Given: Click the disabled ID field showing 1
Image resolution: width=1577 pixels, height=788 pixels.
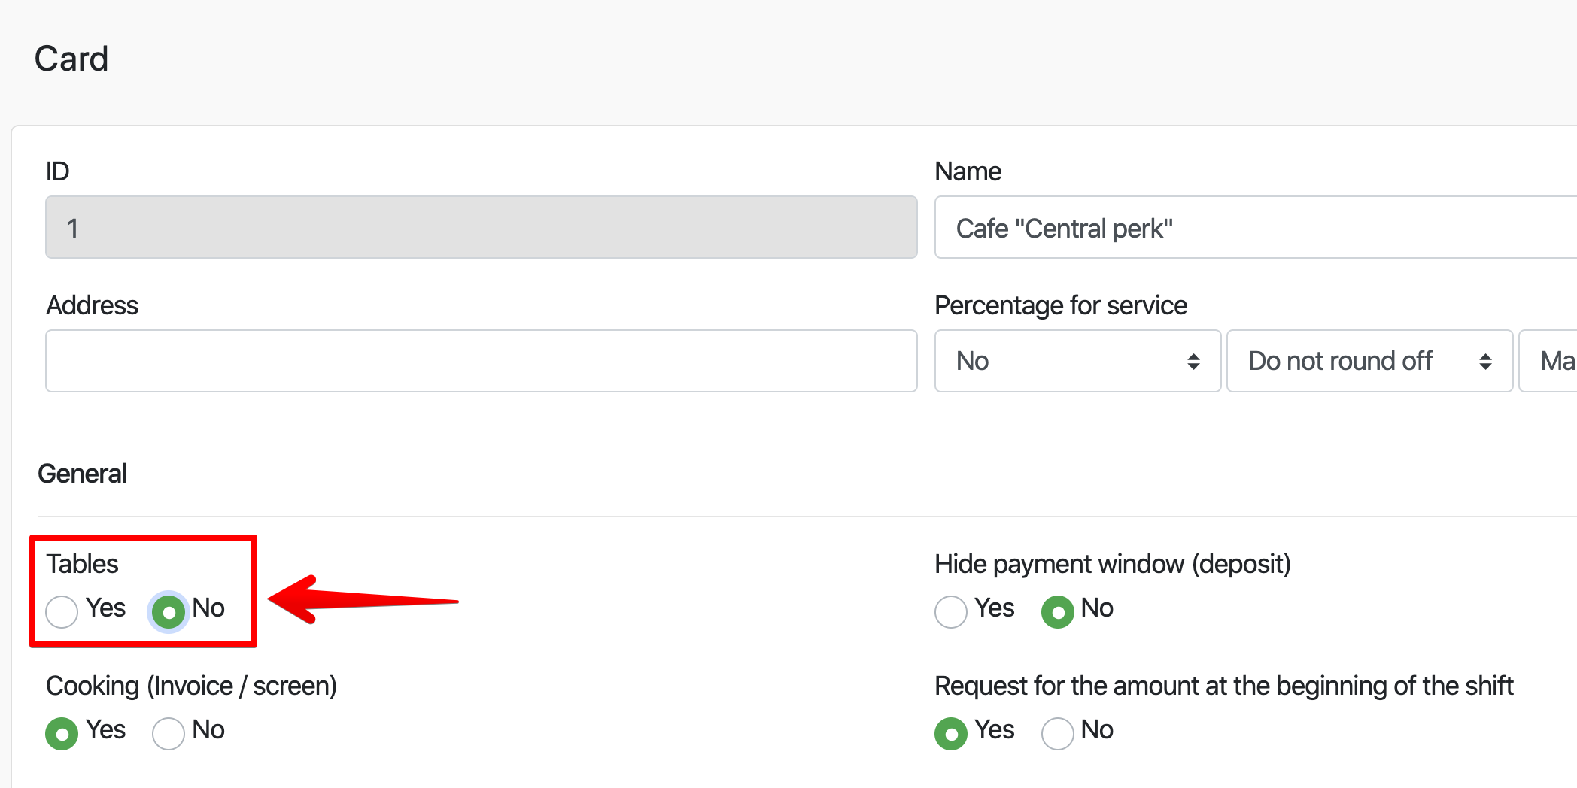Looking at the screenshot, I should 481,228.
